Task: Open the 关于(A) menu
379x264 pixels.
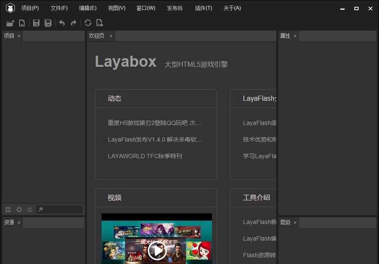Action: 232,8
